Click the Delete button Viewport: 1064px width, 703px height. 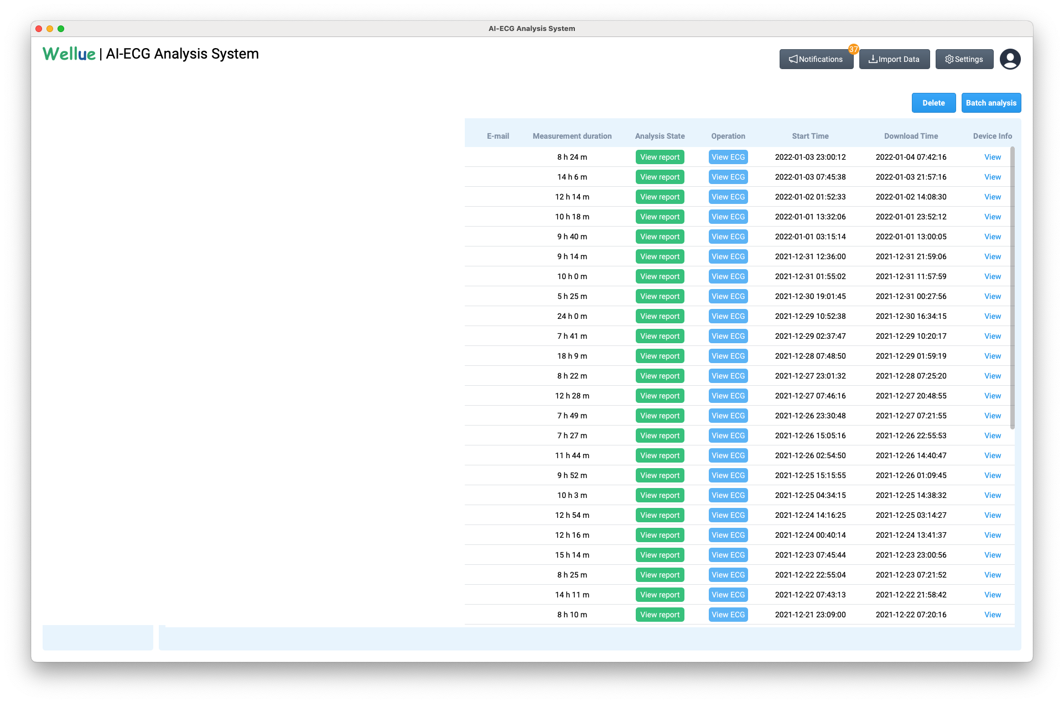(x=933, y=103)
